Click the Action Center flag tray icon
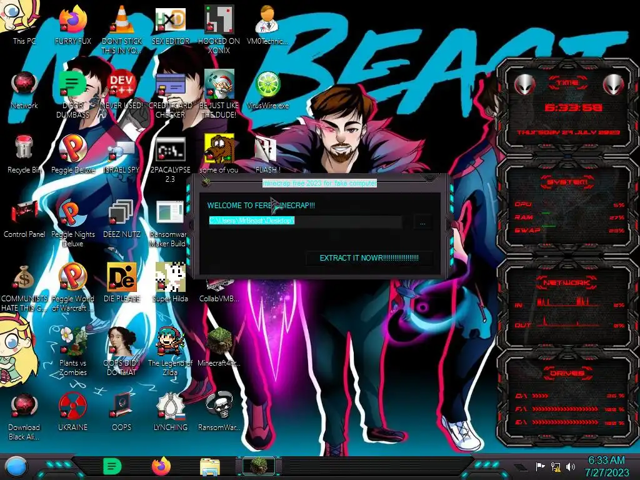The width and height of the screenshot is (640, 480). (540, 466)
